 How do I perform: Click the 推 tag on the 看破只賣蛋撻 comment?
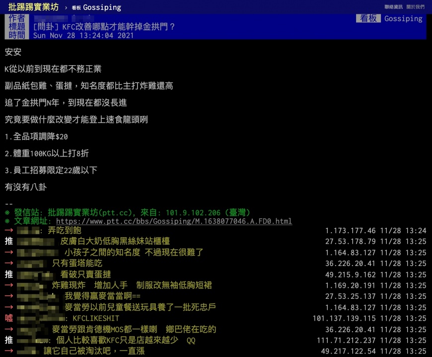[x=9, y=274]
